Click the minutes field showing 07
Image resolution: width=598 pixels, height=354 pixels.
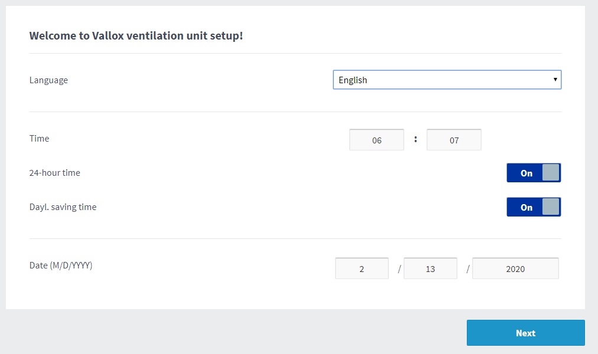click(x=454, y=140)
